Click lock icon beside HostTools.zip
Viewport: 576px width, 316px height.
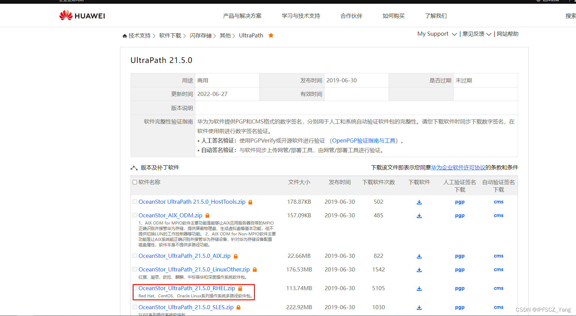tap(250, 202)
